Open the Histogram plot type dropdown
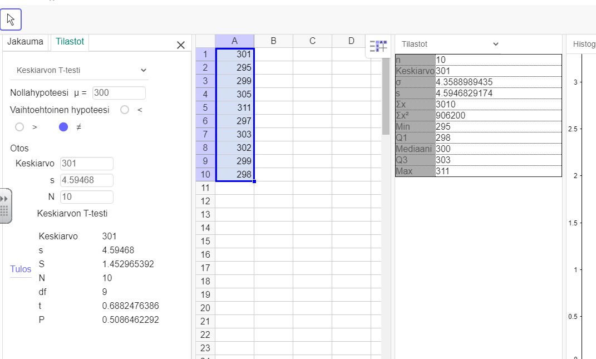Image resolution: width=596 pixels, height=359 pixels. 582,45
